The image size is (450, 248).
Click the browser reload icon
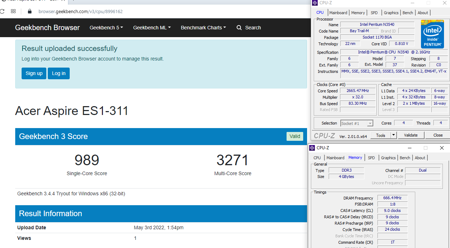pyautogui.click(x=1, y=11)
